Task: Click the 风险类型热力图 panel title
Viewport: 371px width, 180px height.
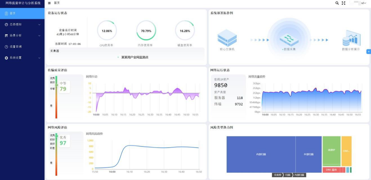Action: click(222, 127)
